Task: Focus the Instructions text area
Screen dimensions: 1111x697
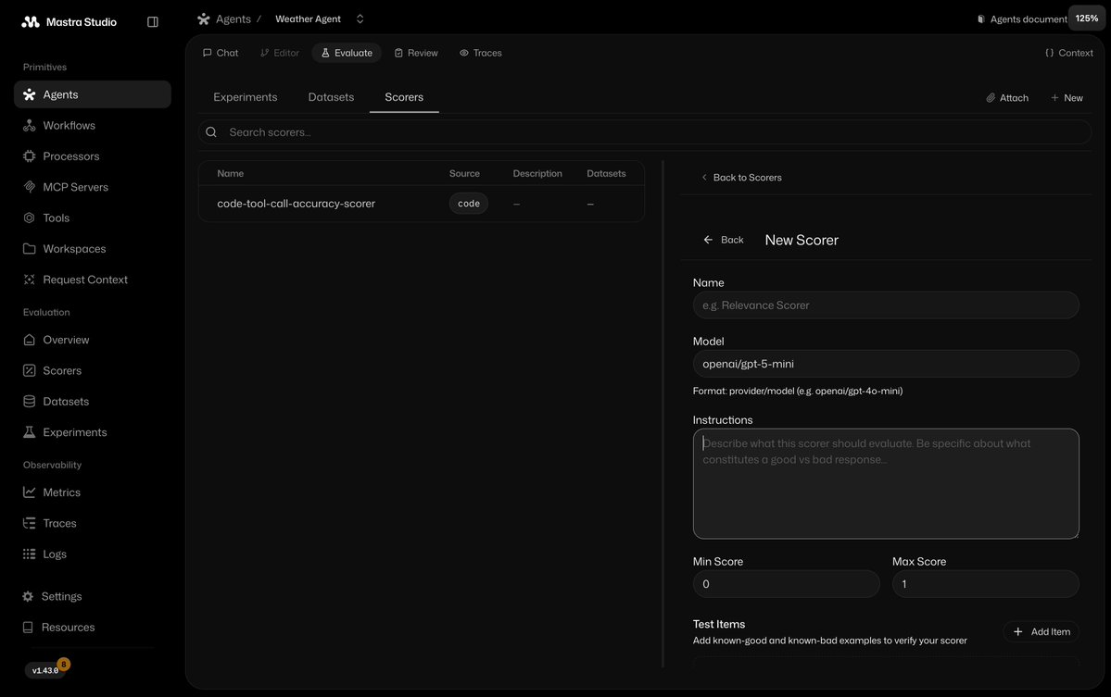Action: point(886,484)
